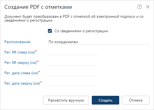
Task: Click the Со сведениями о регистрации label text
Action: (x=81, y=31)
